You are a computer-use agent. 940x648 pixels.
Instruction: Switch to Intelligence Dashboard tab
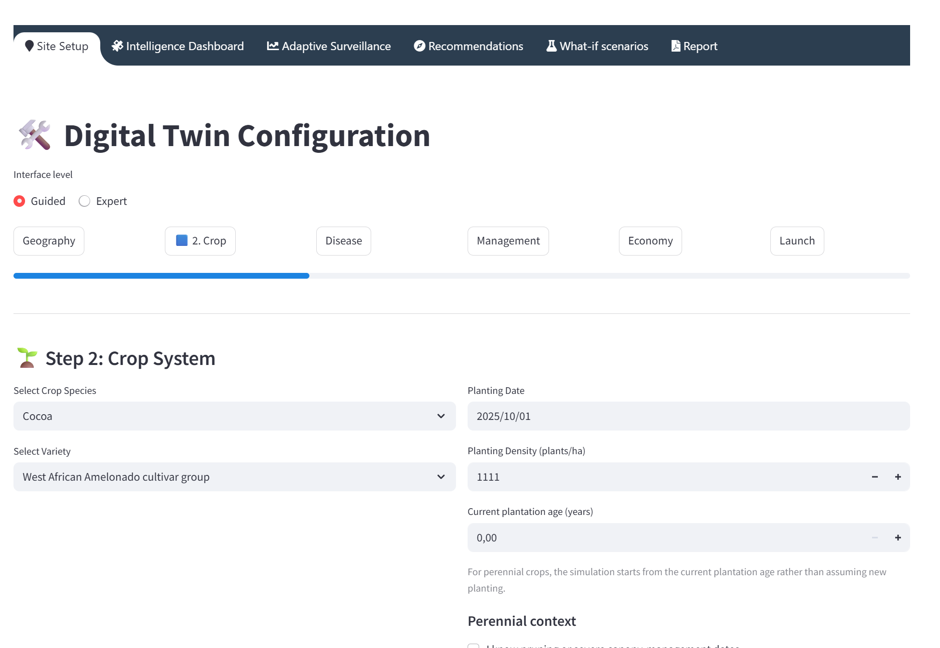177,46
